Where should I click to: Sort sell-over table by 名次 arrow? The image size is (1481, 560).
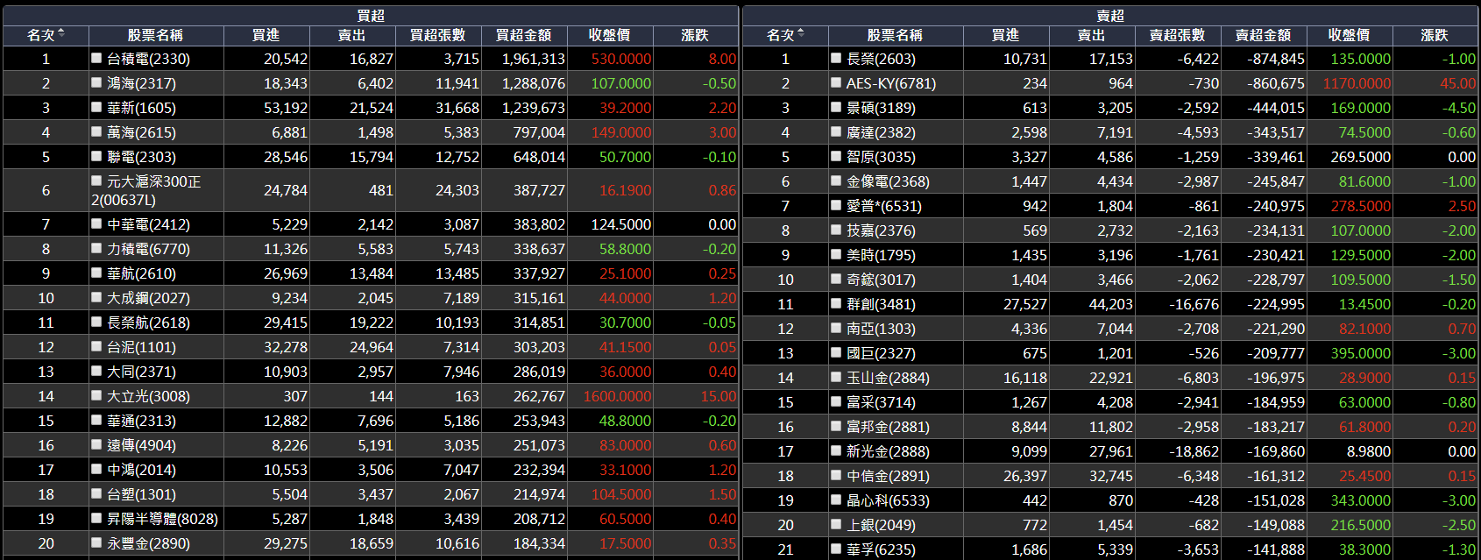[801, 34]
